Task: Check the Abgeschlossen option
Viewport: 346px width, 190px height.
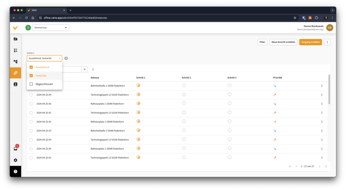Action: click(x=31, y=84)
